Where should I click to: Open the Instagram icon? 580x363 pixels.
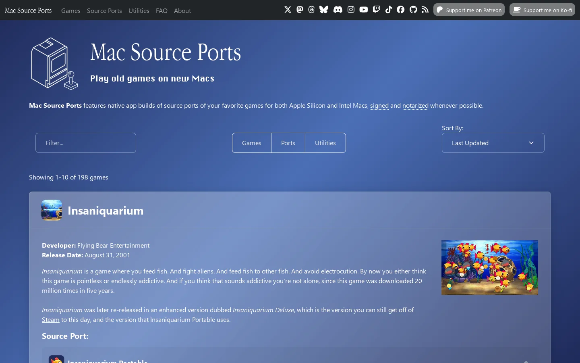tap(351, 10)
